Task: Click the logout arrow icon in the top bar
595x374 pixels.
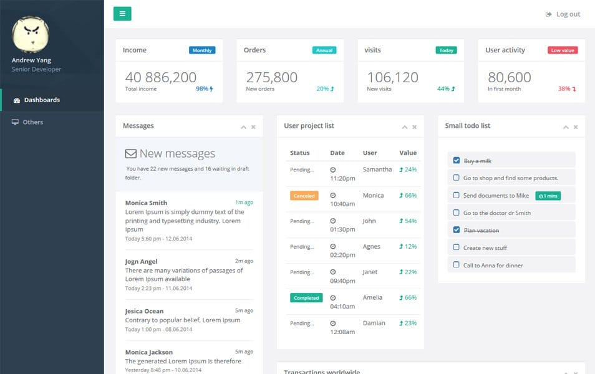Action: [x=548, y=14]
